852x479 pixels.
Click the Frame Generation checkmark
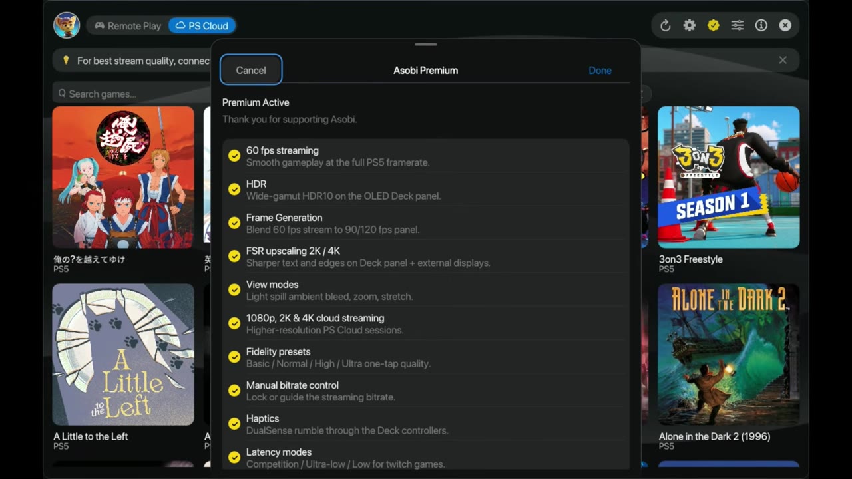(234, 223)
